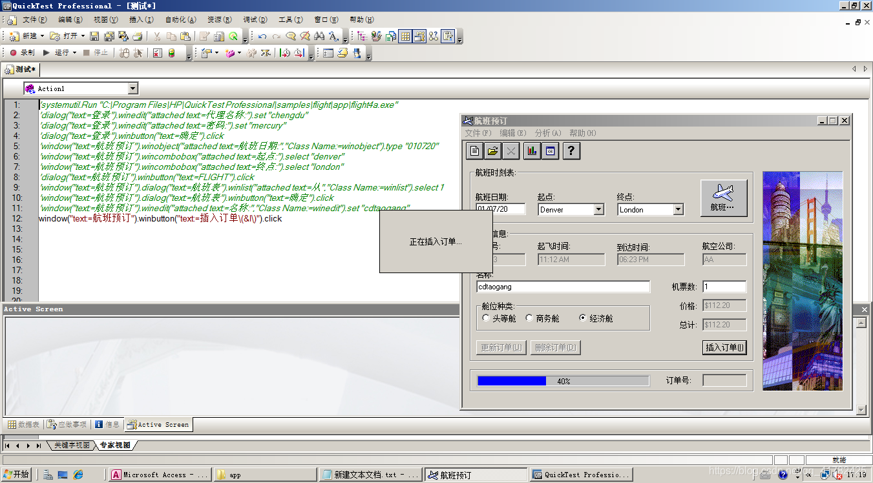This screenshot has width=873, height=483.
Task: Open 插入(I) menu in QuickTest
Action: [x=141, y=20]
